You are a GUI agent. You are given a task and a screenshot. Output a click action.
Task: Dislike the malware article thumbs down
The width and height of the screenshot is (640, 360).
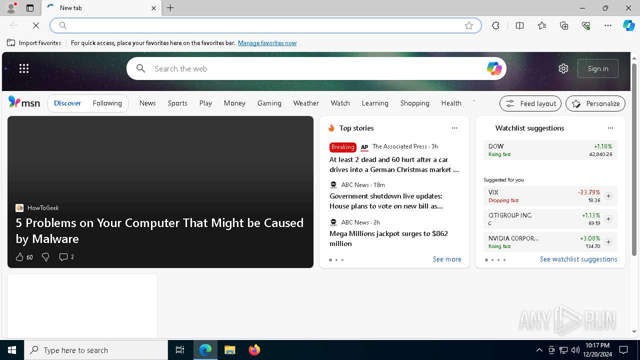pyautogui.click(x=45, y=257)
